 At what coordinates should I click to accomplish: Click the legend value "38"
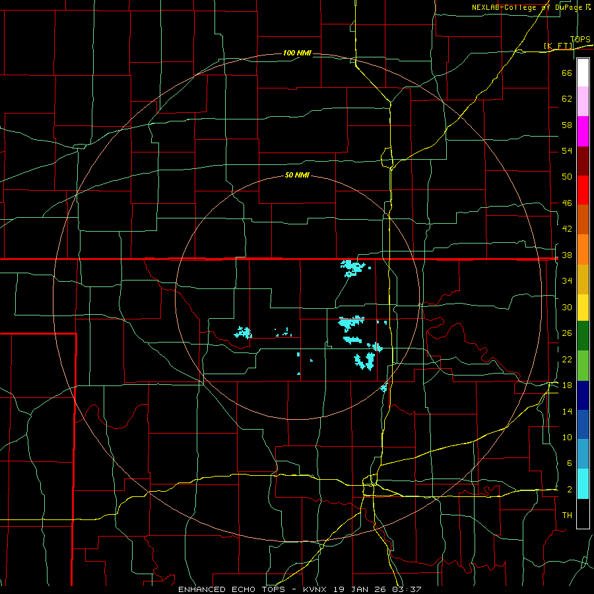[x=567, y=255]
